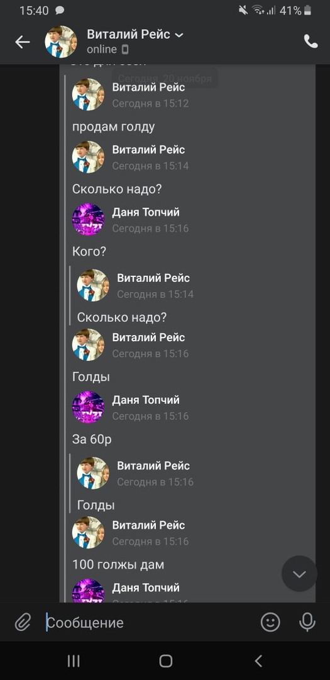The width and height of the screenshot is (330, 680).
Task: Select the message text "продам голду"
Action: click(x=114, y=127)
